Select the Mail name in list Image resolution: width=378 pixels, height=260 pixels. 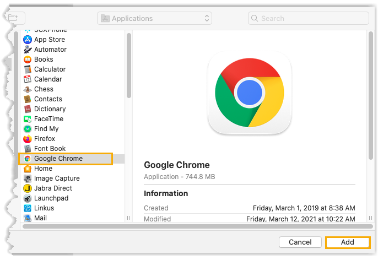[41, 218]
